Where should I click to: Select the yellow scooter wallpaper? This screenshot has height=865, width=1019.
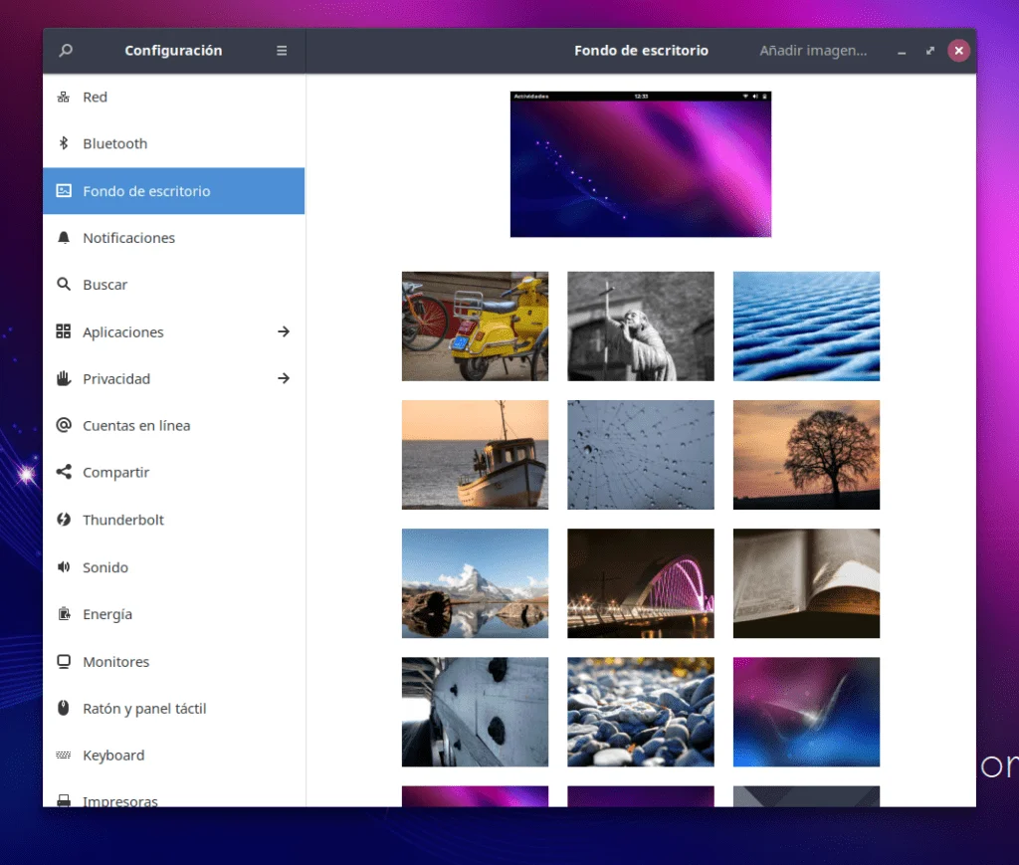tap(475, 326)
